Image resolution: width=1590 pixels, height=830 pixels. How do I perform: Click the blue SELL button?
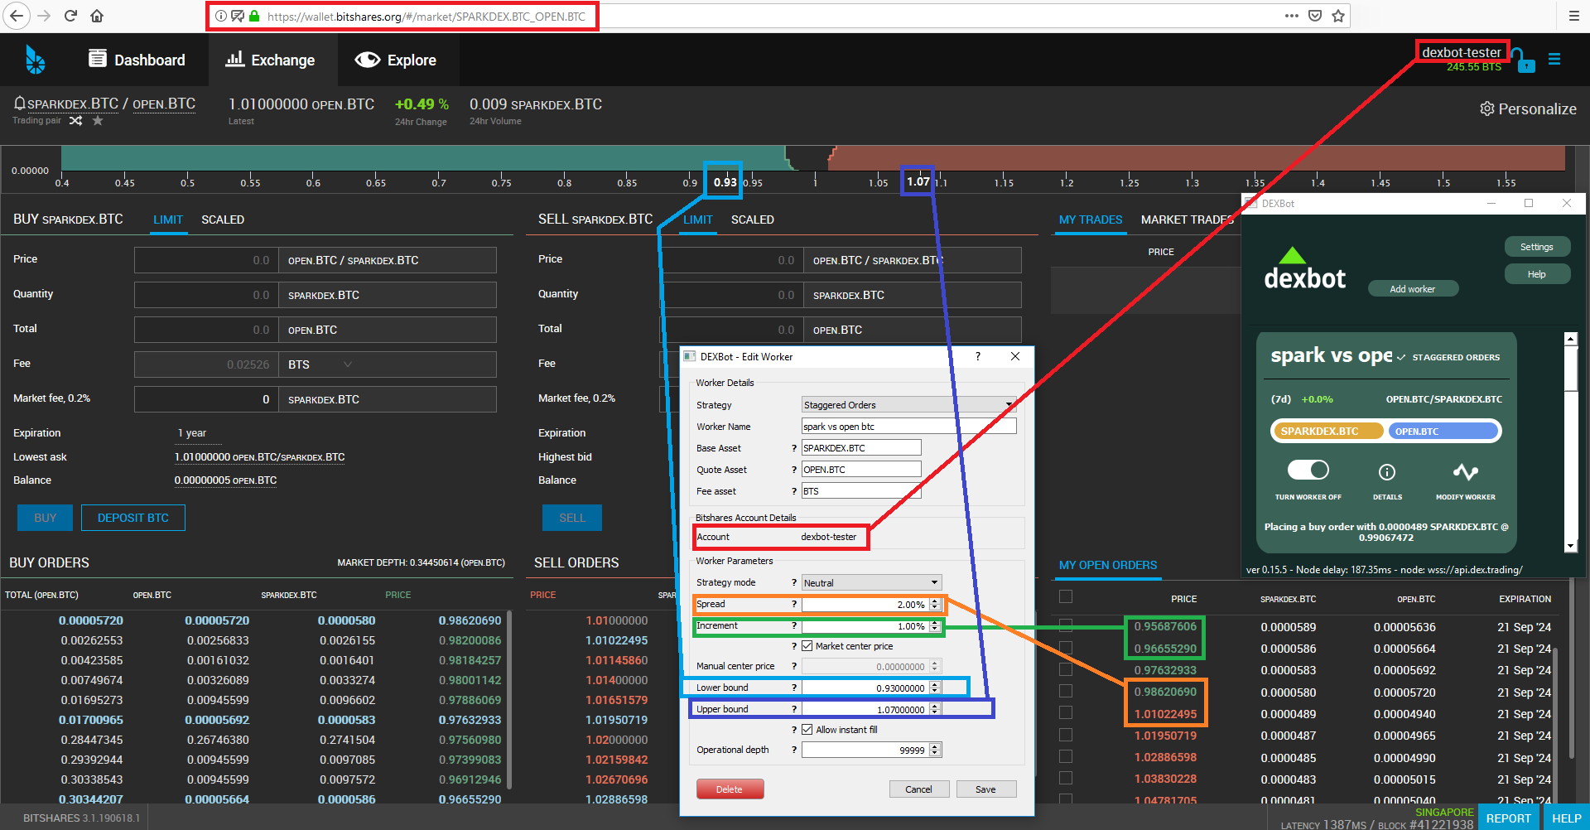571,518
